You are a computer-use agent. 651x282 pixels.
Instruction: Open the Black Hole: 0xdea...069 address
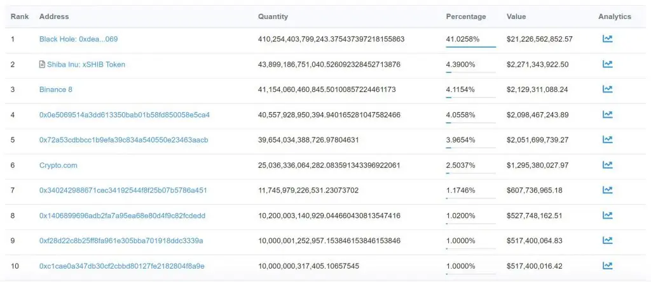(x=78, y=39)
